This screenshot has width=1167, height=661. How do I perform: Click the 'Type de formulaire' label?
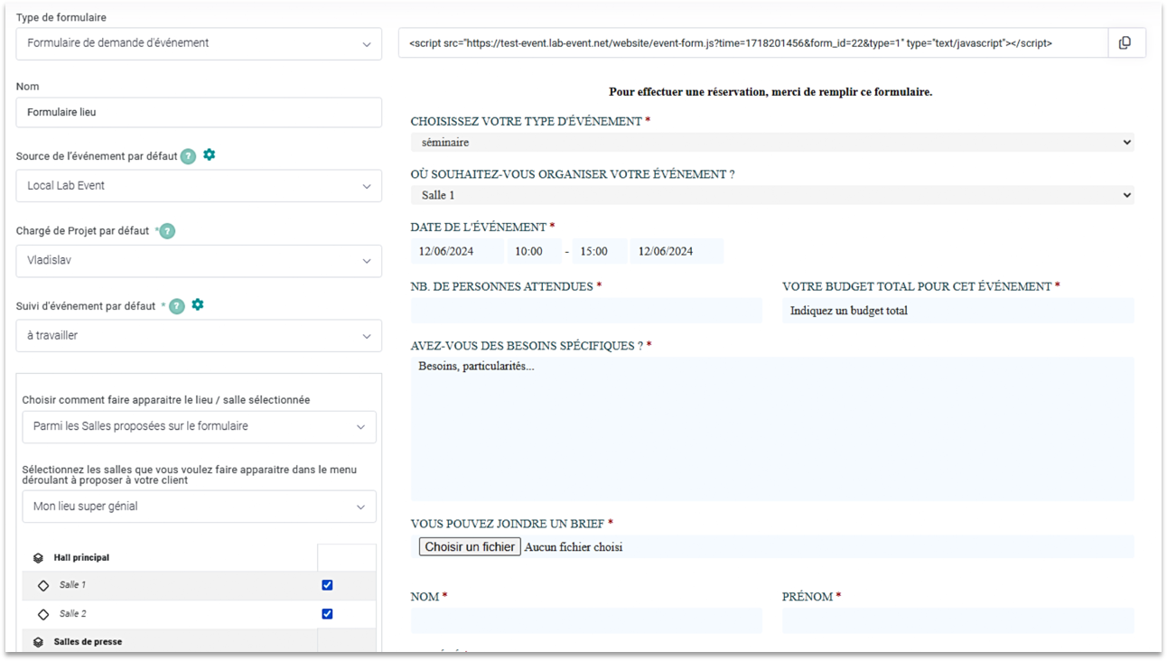[x=61, y=18]
